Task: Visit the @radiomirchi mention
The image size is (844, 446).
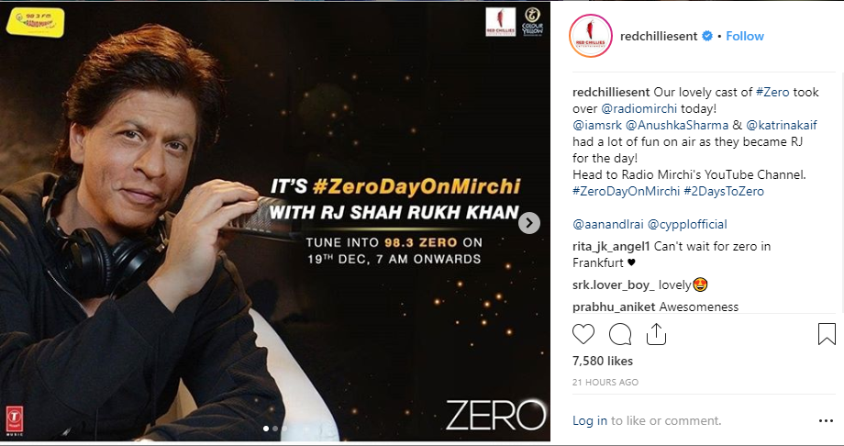Action: tap(639, 109)
